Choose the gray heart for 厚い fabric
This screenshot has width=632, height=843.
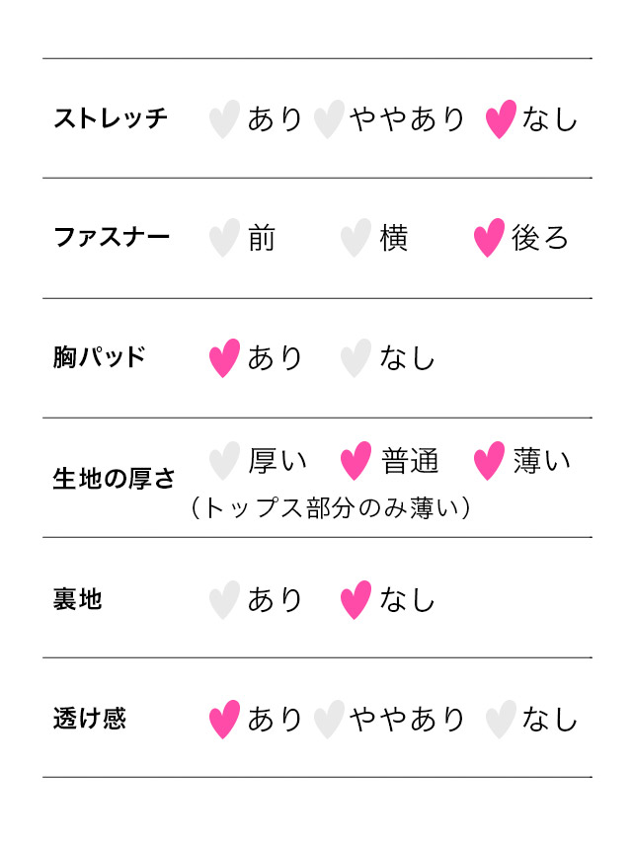pyautogui.click(x=224, y=461)
